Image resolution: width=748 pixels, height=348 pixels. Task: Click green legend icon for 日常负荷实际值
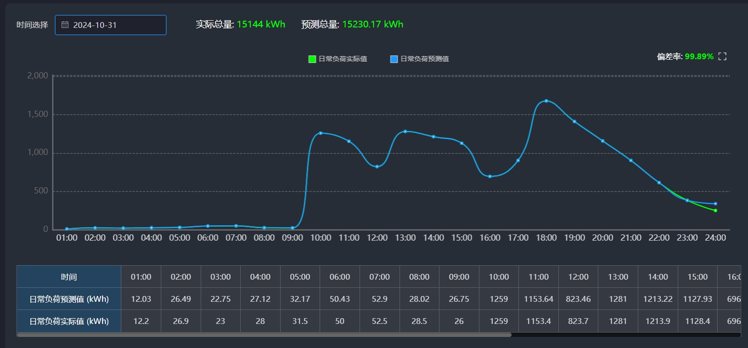pyautogui.click(x=312, y=59)
